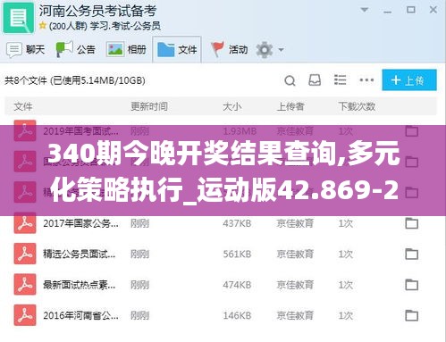Click the 437KB size cell
This screenshot has width=446, height=342.
[237, 223]
